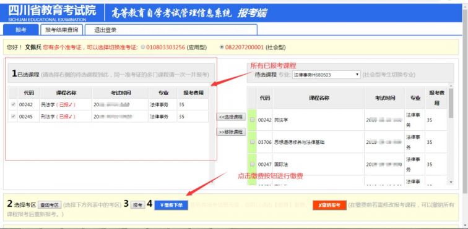The width and height of the screenshot is (468, 229).
Task: Check 民法学 in the 待选课程 list
Action: point(252,120)
